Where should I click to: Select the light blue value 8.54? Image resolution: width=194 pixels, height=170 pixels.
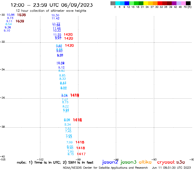[x=9, y=24]
